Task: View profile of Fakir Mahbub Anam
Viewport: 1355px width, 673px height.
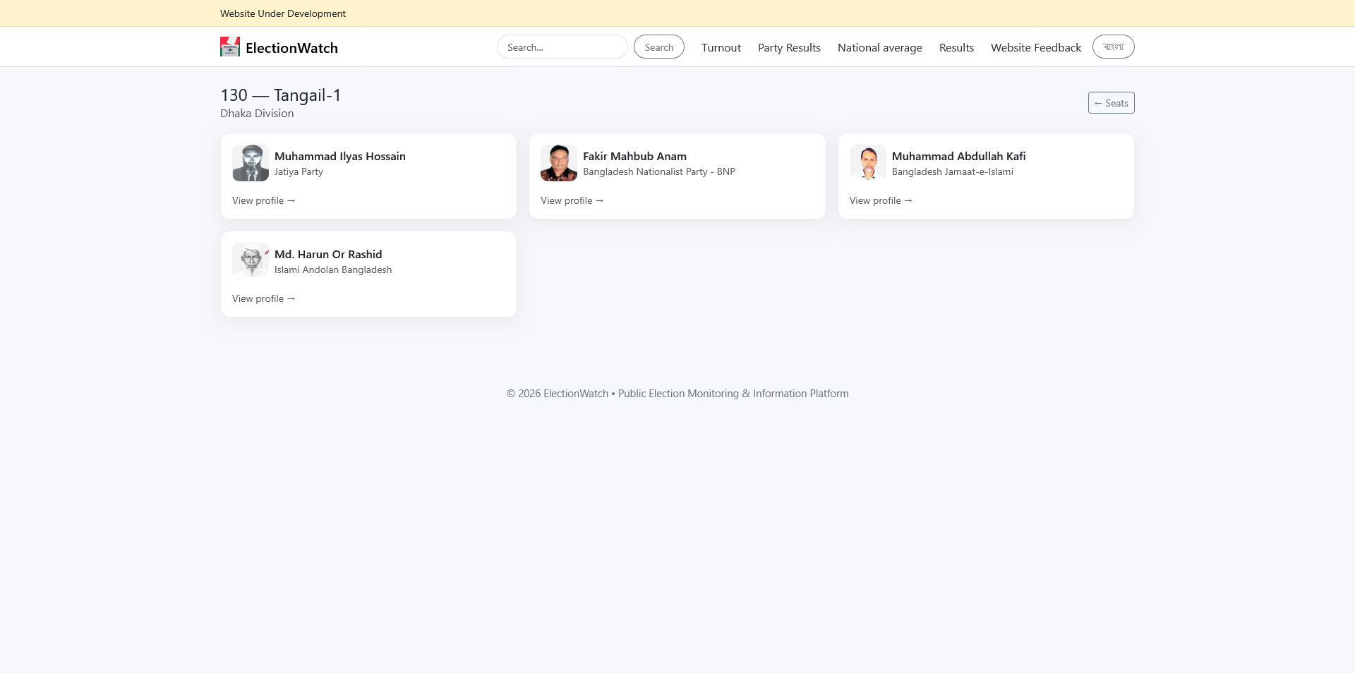Action: 572,201
